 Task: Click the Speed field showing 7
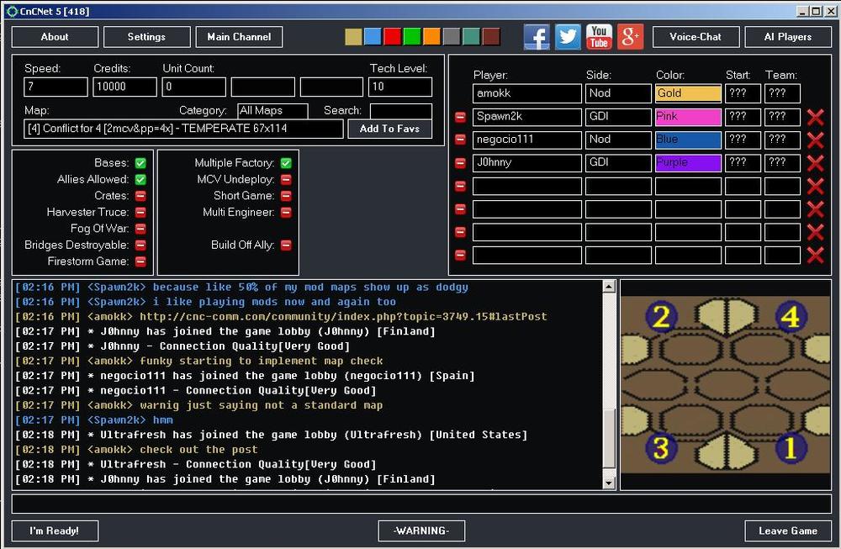point(56,87)
